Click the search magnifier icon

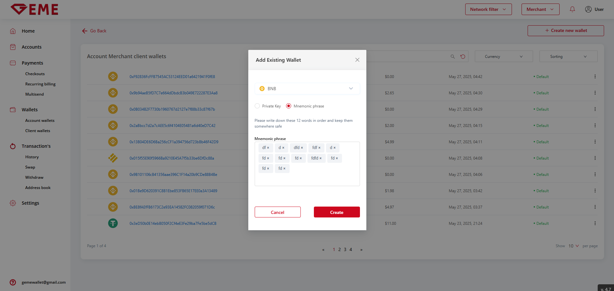click(452, 57)
